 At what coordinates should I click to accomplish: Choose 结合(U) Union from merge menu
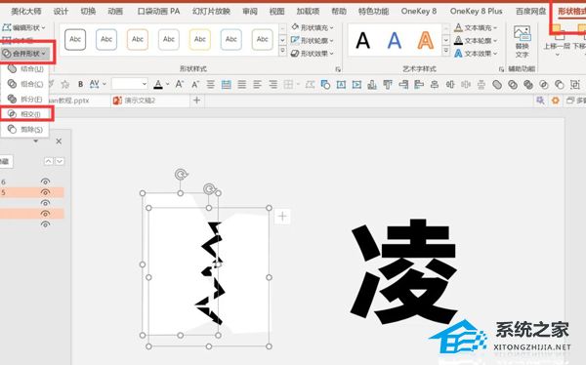(26, 69)
